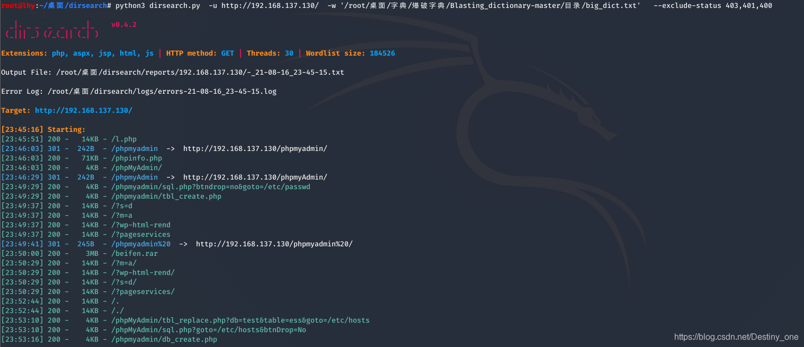This screenshot has width=804, height=347.
Task: Click the /phpmyadmin/db_create.php result path
Action: [164, 339]
